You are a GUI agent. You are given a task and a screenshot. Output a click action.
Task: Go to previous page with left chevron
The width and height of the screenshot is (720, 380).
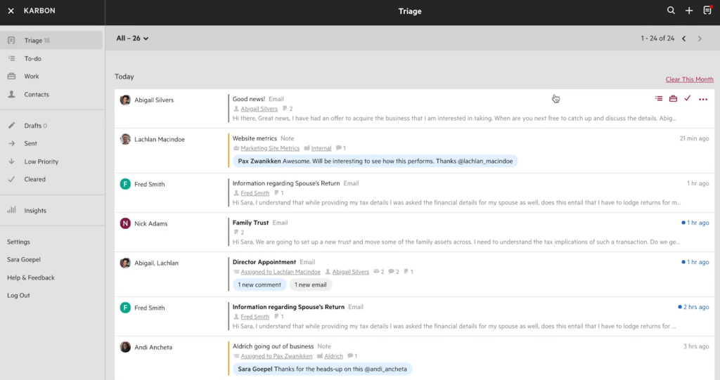[683, 39]
